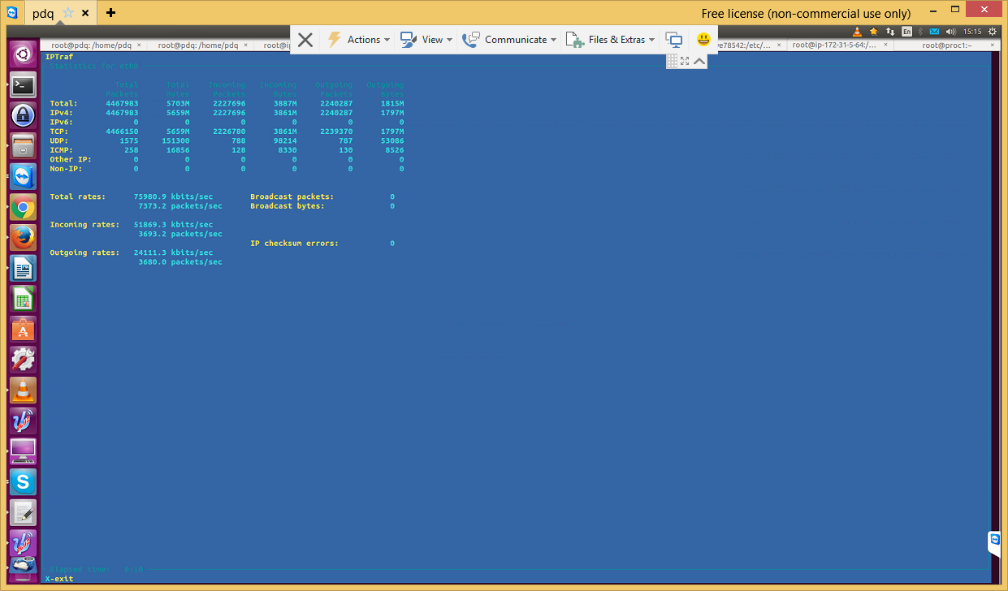Expand the View dropdown menu

tap(426, 40)
